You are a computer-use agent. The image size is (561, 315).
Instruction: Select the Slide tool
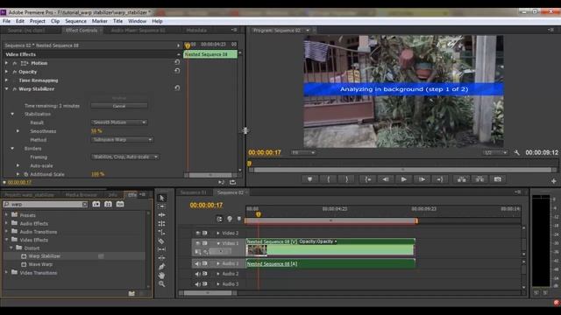(161, 258)
